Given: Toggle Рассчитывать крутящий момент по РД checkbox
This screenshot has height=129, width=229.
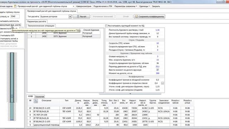Looking at the screenshot, I should [x=106, y=26].
